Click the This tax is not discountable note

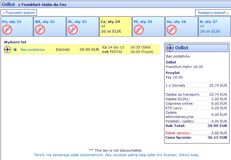coord(116,150)
